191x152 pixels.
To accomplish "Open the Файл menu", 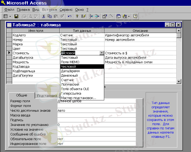I will tap(9, 9).
